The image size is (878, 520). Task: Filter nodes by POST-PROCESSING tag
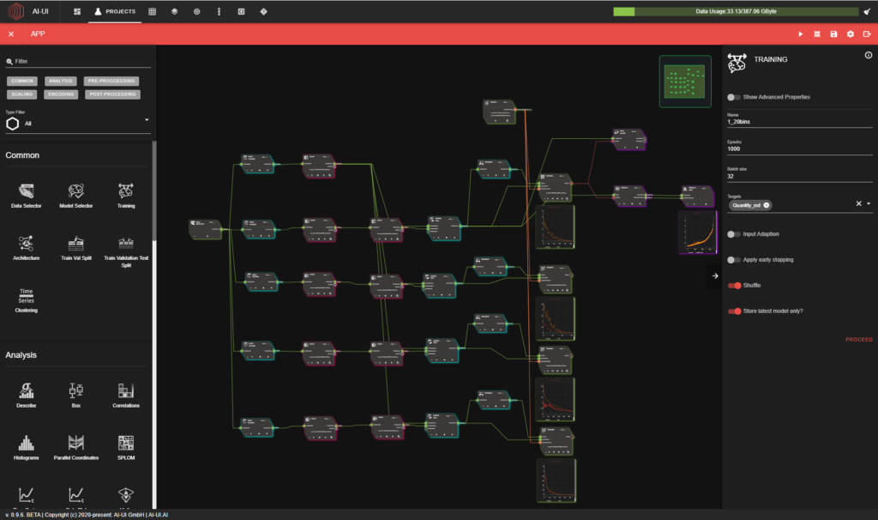coord(112,94)
